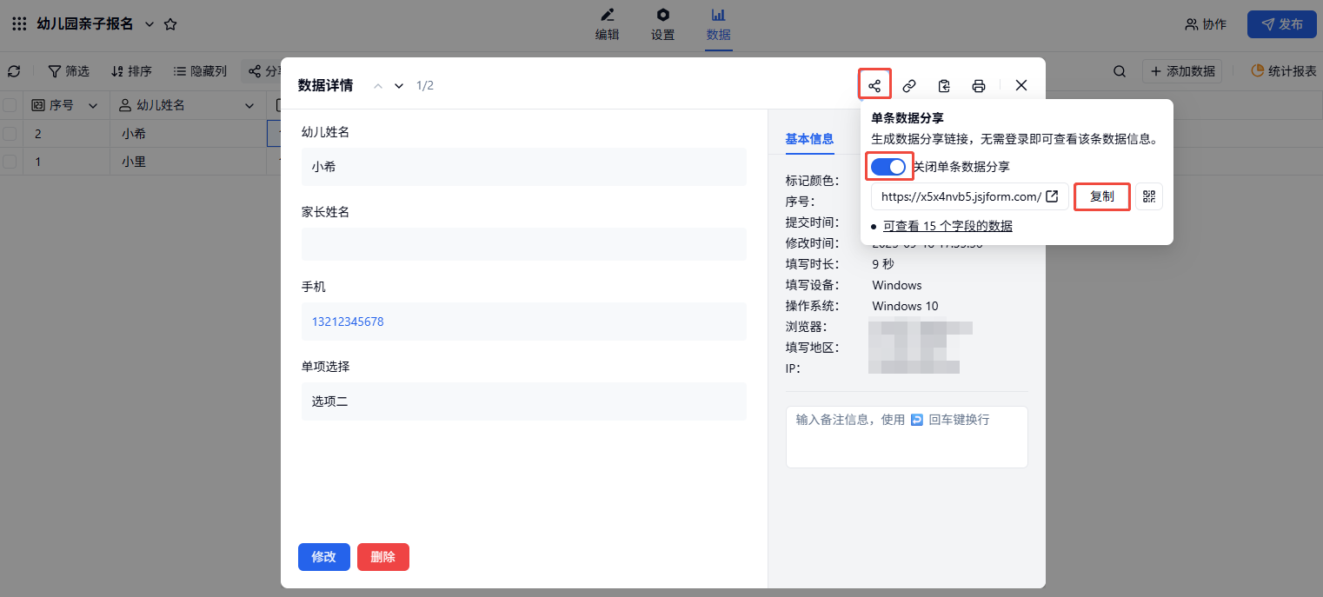Show QR code for share link
The width and height of the screenshot is (1323, 597).
[x=1149, y=196]
